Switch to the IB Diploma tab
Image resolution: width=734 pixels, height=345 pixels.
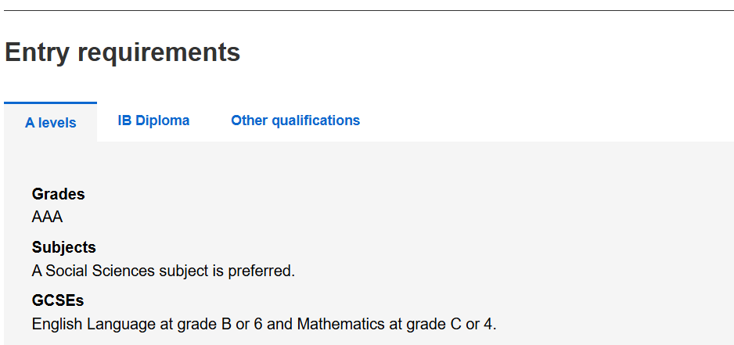(153, 120)
